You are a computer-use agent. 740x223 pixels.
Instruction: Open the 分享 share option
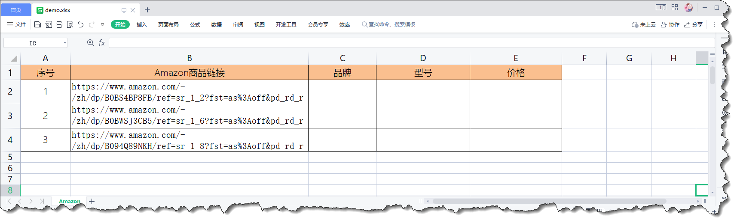click(x=694, y=24)
